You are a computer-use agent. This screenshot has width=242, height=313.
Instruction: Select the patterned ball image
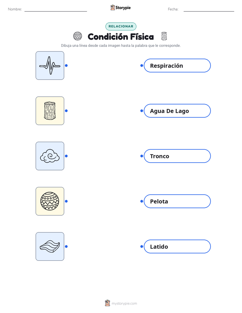click(50, 201)
